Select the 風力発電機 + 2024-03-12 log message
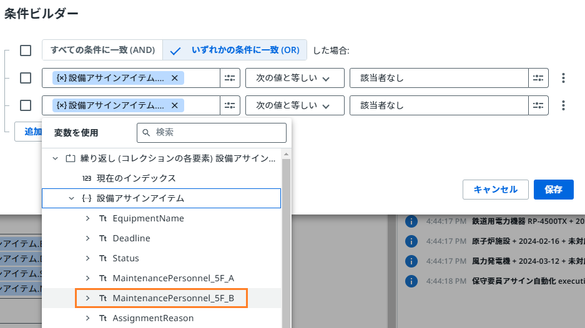The width and height of the screenshot is (585, 328). pos(528,261)
